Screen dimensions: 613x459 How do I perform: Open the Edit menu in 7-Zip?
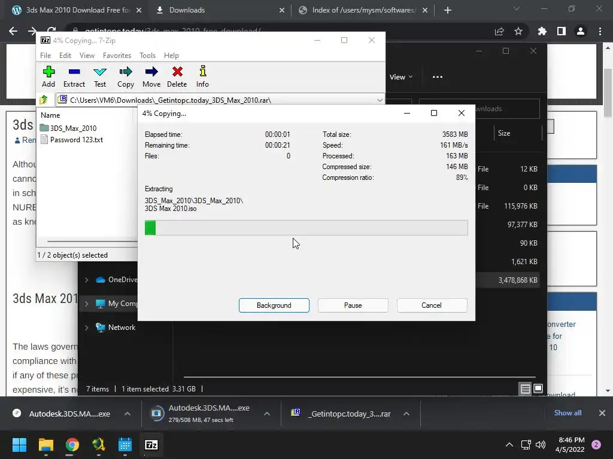(65, 56)
